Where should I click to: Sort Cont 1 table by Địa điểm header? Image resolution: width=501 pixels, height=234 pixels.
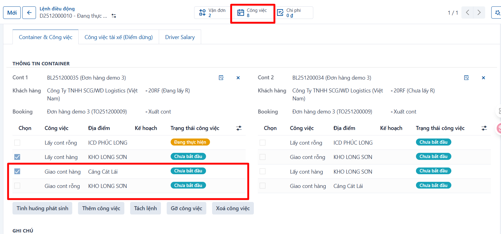point(99,128)
